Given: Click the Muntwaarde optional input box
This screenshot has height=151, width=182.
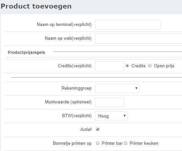Looking at the screenshot, I should coord(109,102).
